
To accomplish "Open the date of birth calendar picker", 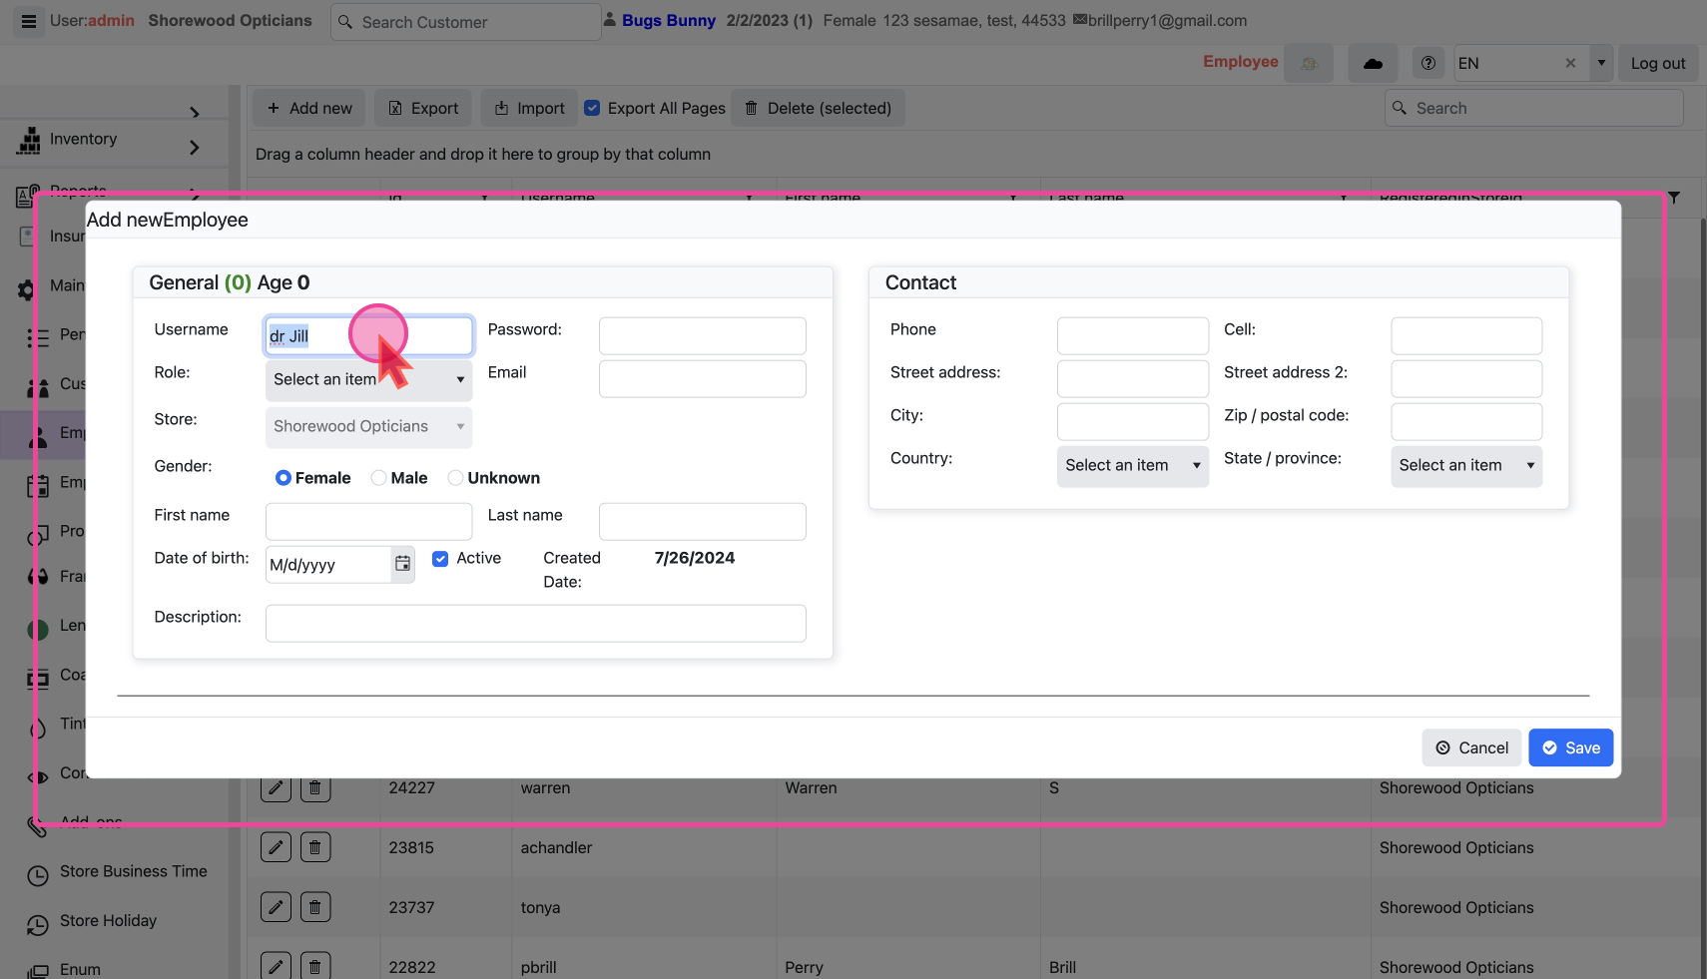I will 402,564.
